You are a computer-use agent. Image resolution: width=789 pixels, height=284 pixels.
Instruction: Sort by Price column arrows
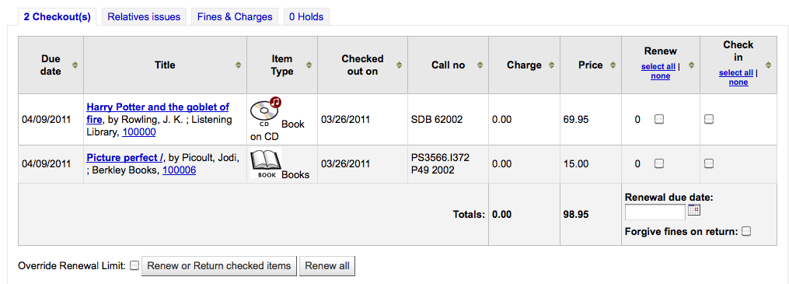pyautogui.click(x=613, y=65)
